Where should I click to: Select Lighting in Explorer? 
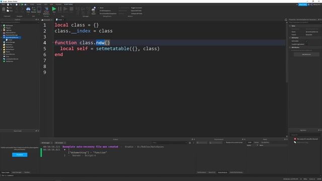pos(9,30)
